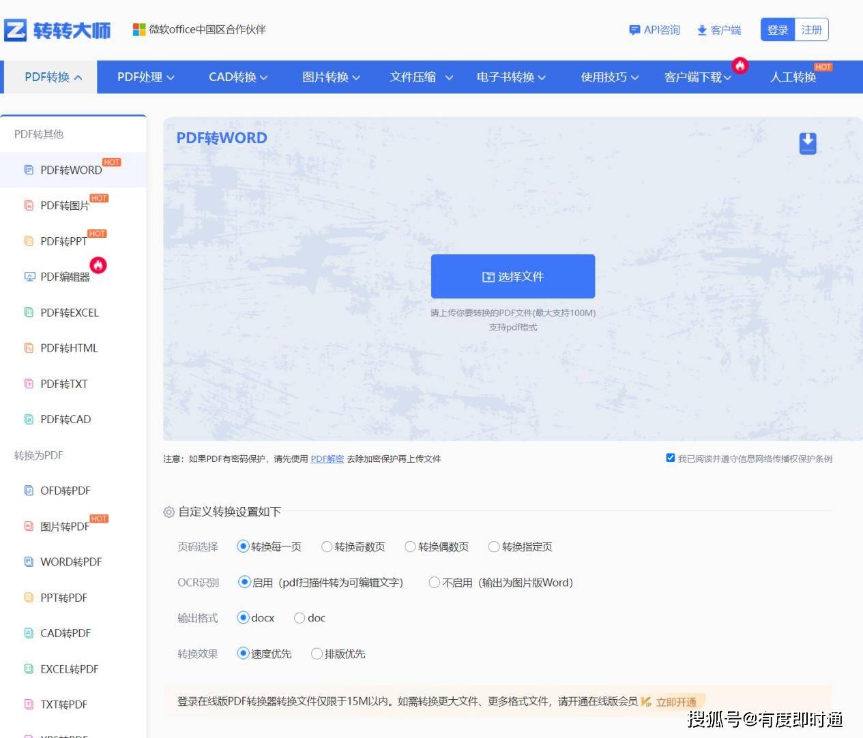Click the PDF编辑器 sidebar icon
This screenshot has height=738, width=863.
[29, 277]
